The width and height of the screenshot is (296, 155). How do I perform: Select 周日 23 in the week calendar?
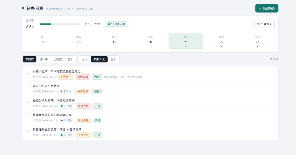click(x=257, y=41)
